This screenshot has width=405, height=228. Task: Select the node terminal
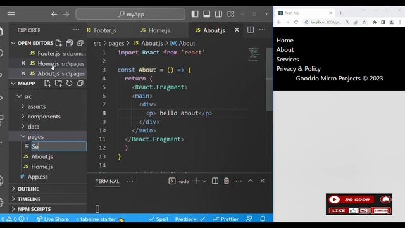178,181
